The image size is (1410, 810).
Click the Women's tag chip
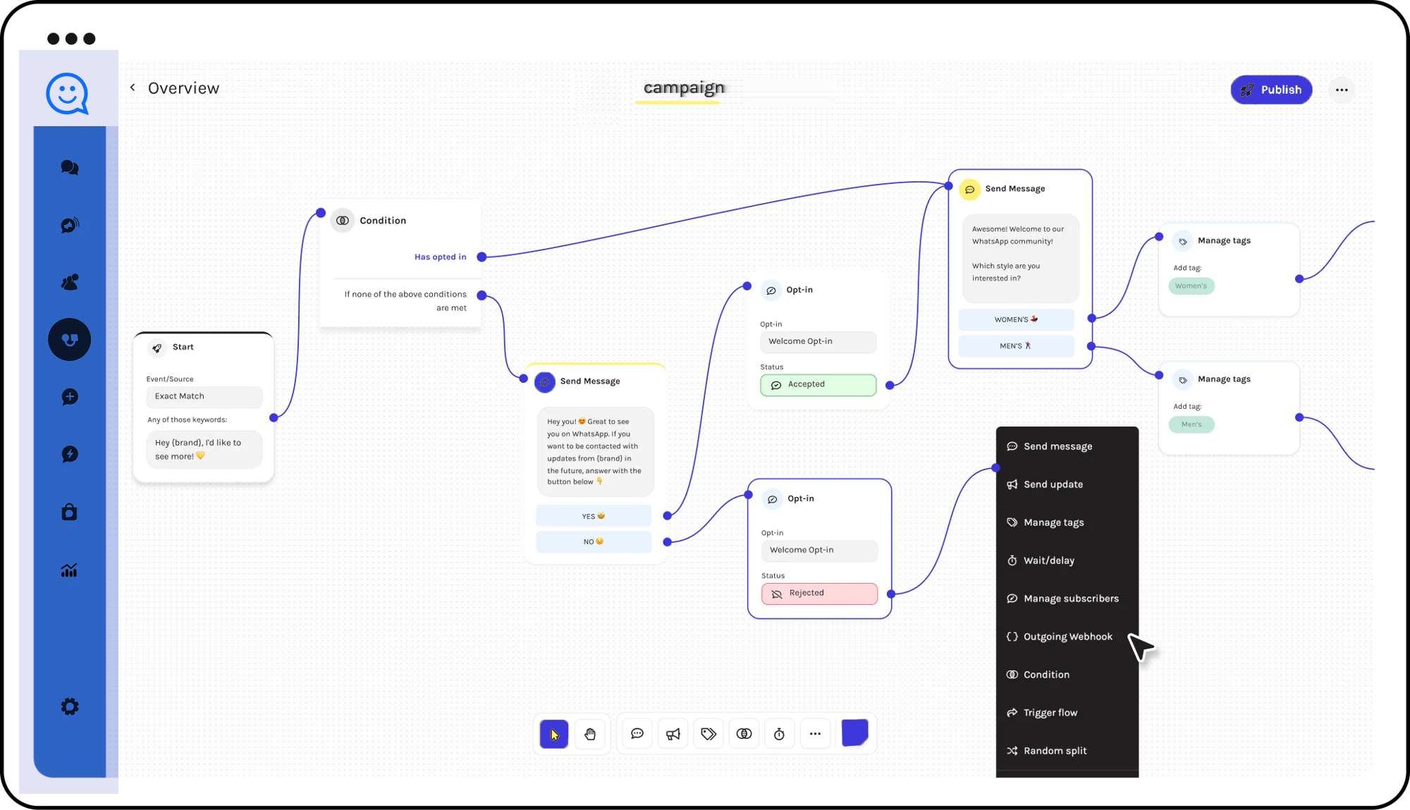pos(1191,286)
